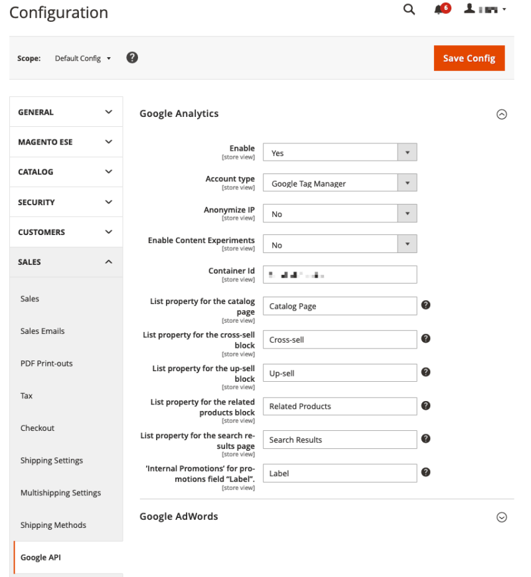This screenshot has width=531, height=577.
Task: Collapse the Google Analytics section
Action: [x=502, y=114]
